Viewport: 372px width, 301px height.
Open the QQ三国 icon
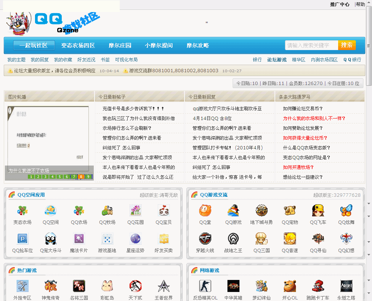[x=261, y=239]
